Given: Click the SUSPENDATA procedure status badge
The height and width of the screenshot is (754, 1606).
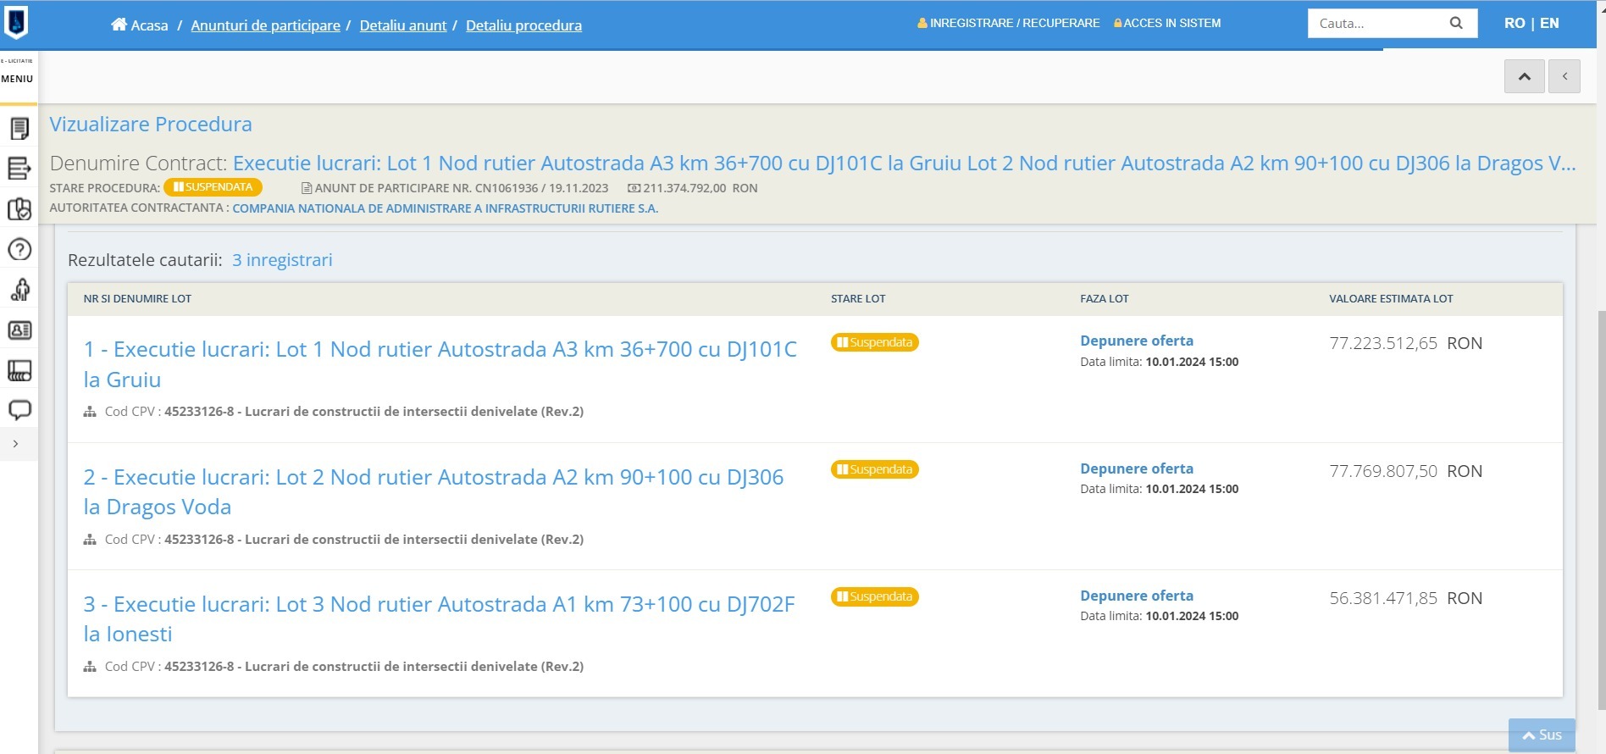Looking at the screenshot, I should [x=213, y=187].
